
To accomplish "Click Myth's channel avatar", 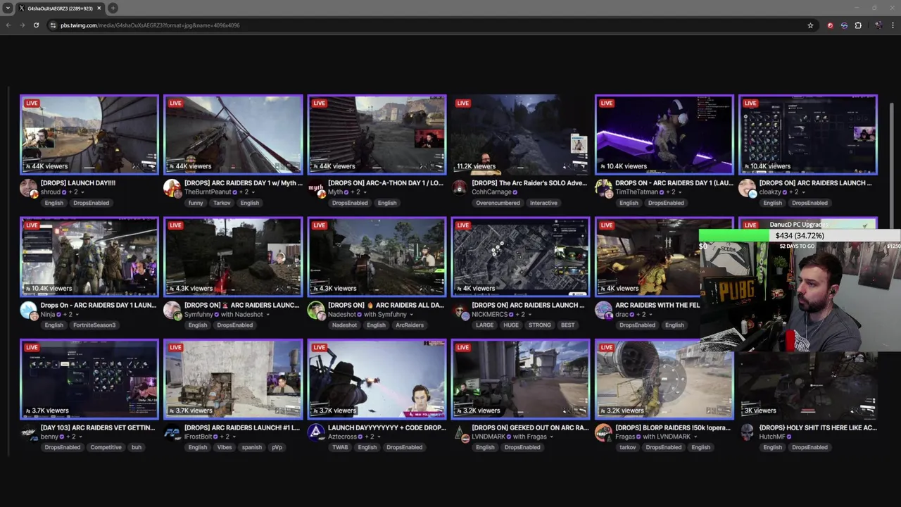I will (x=316, y=188).
